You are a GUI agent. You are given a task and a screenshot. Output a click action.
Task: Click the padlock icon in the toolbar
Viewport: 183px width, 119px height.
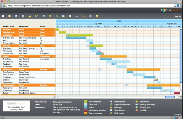[x=29, y=16]
